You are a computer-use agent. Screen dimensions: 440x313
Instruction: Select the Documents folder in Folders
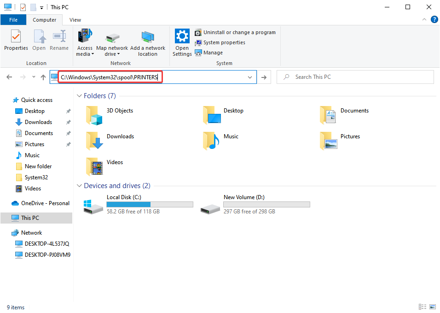(x=344, y=115)
